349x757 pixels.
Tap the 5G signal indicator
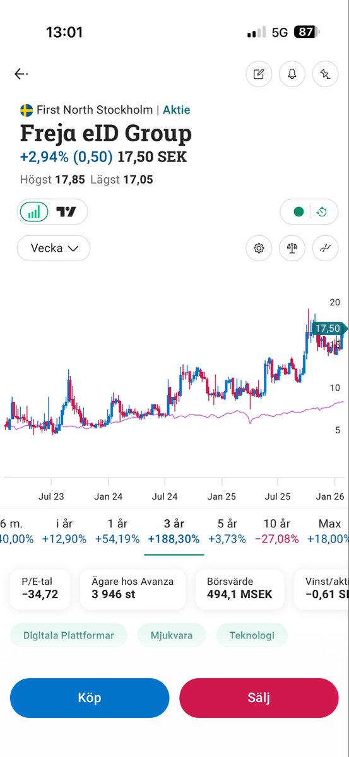(279, 32)
